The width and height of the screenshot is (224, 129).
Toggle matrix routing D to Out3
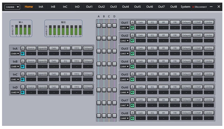(x=115, y=51)
